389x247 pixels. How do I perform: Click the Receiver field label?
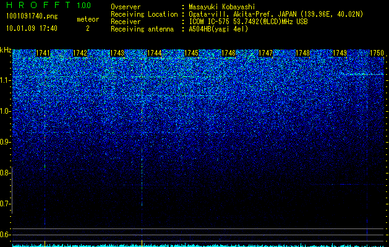tap(126, 22)
